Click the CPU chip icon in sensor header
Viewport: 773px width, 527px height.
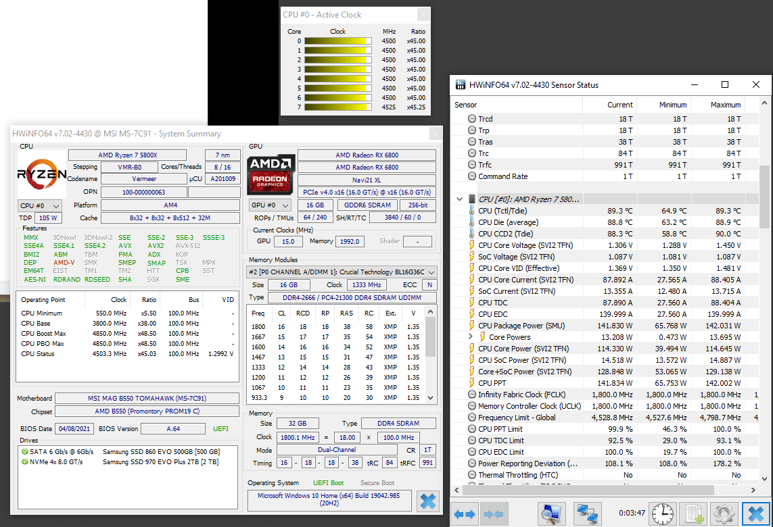[x=472, y=199]
